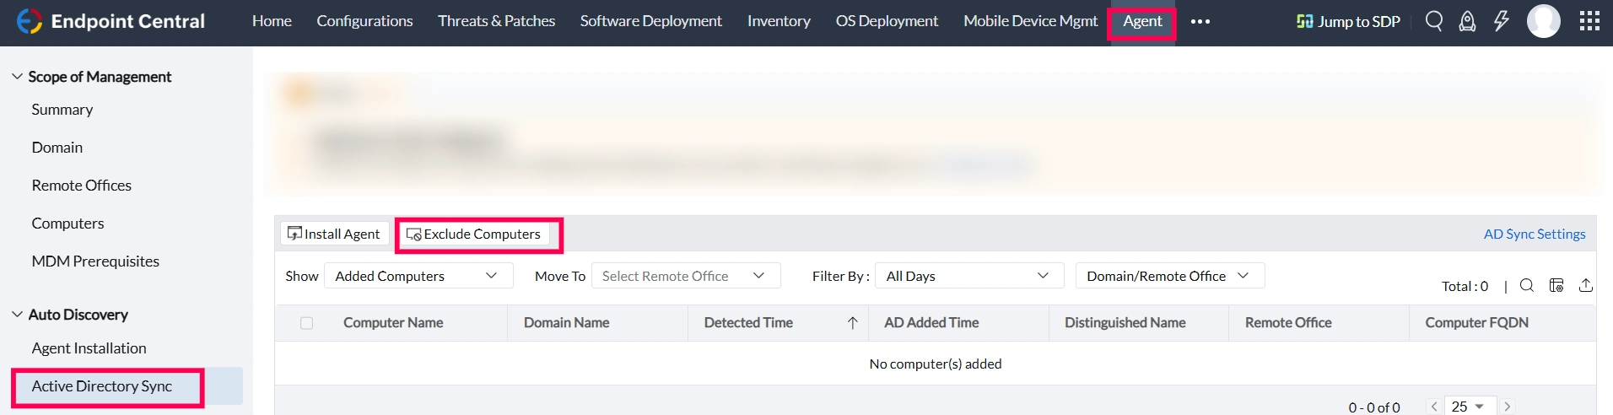Open the search magnifier in top bar
This screenshot has height=415, width=1613.
pyautogui.click(x=1434, y=21)
